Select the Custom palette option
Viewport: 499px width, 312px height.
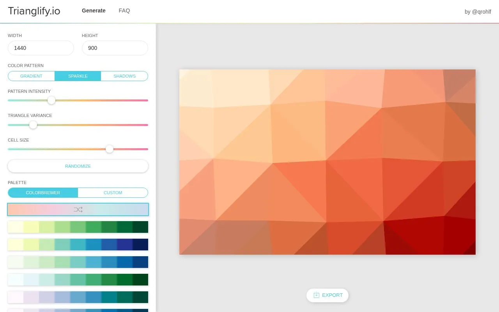pos(113,193)
